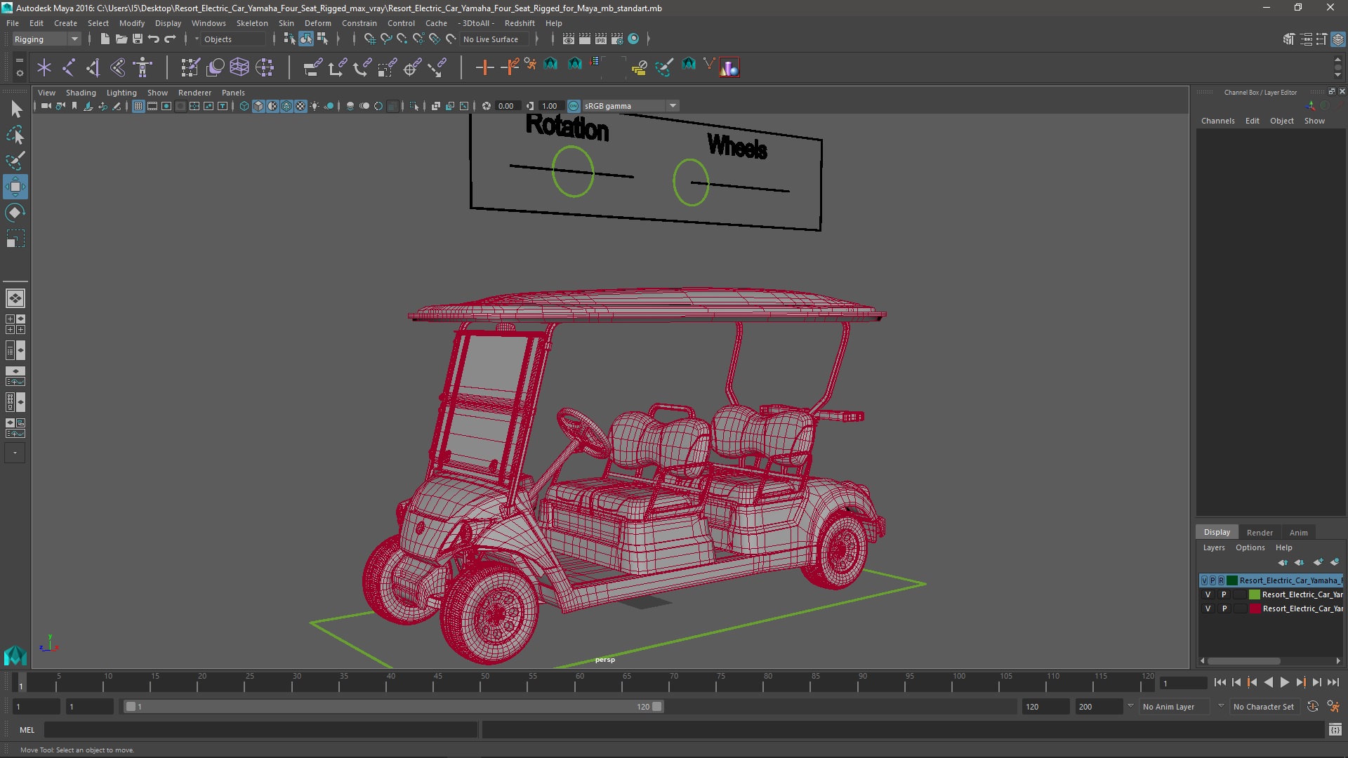Select the arrow Select tool in toolbox

[x=15, y=109]
